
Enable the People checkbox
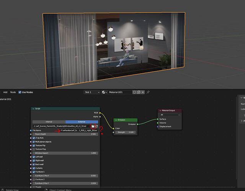(34, 187)
